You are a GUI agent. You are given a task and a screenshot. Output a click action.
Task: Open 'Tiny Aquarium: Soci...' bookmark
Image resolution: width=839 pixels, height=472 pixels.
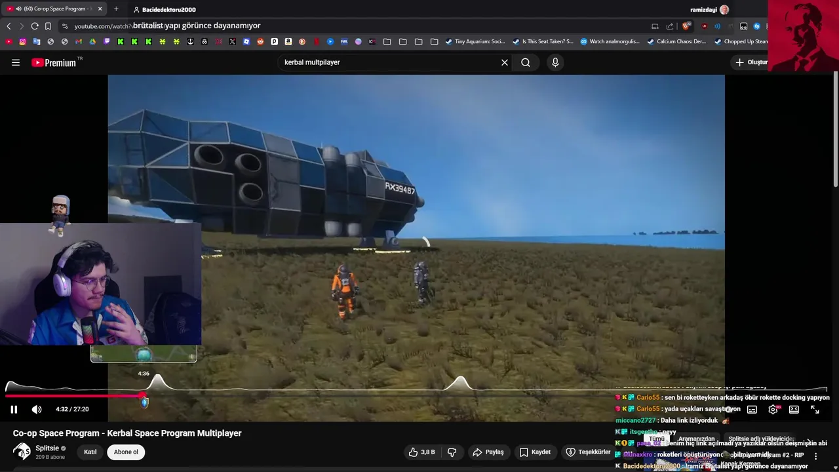(x=475, y=41)
